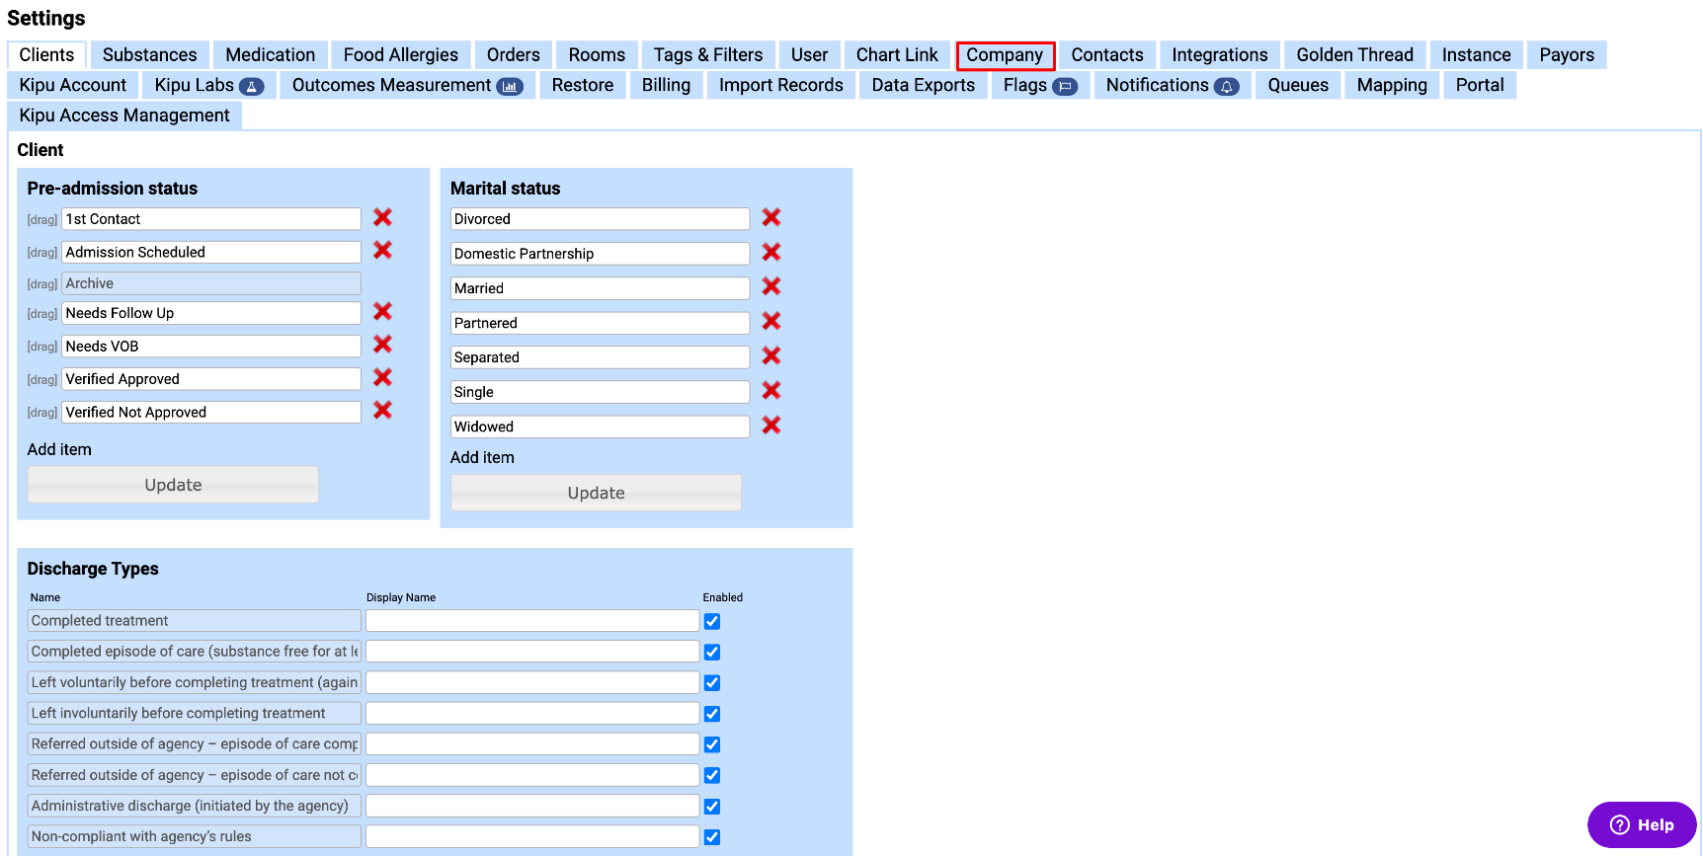The width and height of the screenshot is (1703, 856).
Task: Remove the Verified Not Approved status
Action: coord(382,411)
